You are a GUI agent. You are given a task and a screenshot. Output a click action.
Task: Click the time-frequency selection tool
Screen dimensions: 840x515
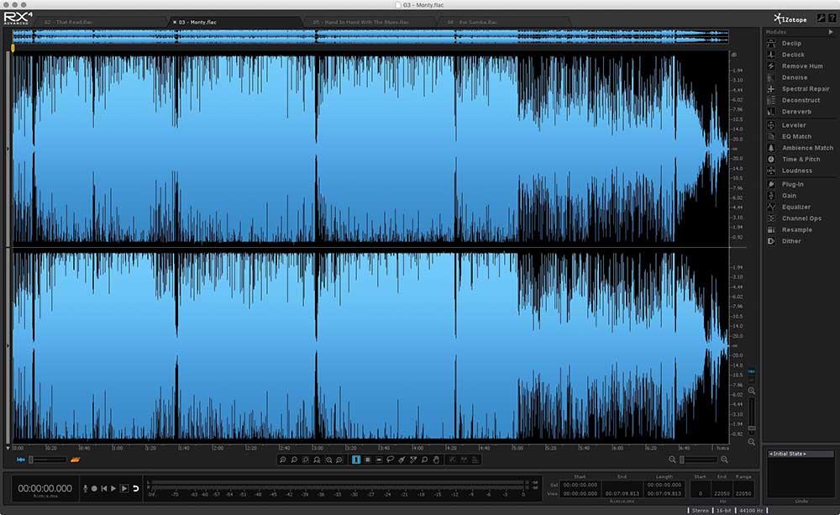pyautogui.click(x=367, y=460)
